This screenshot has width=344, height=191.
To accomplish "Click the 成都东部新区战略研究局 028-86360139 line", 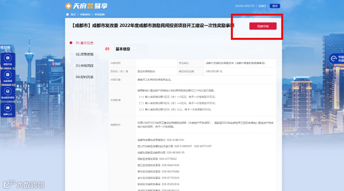I will click(161, 152).
